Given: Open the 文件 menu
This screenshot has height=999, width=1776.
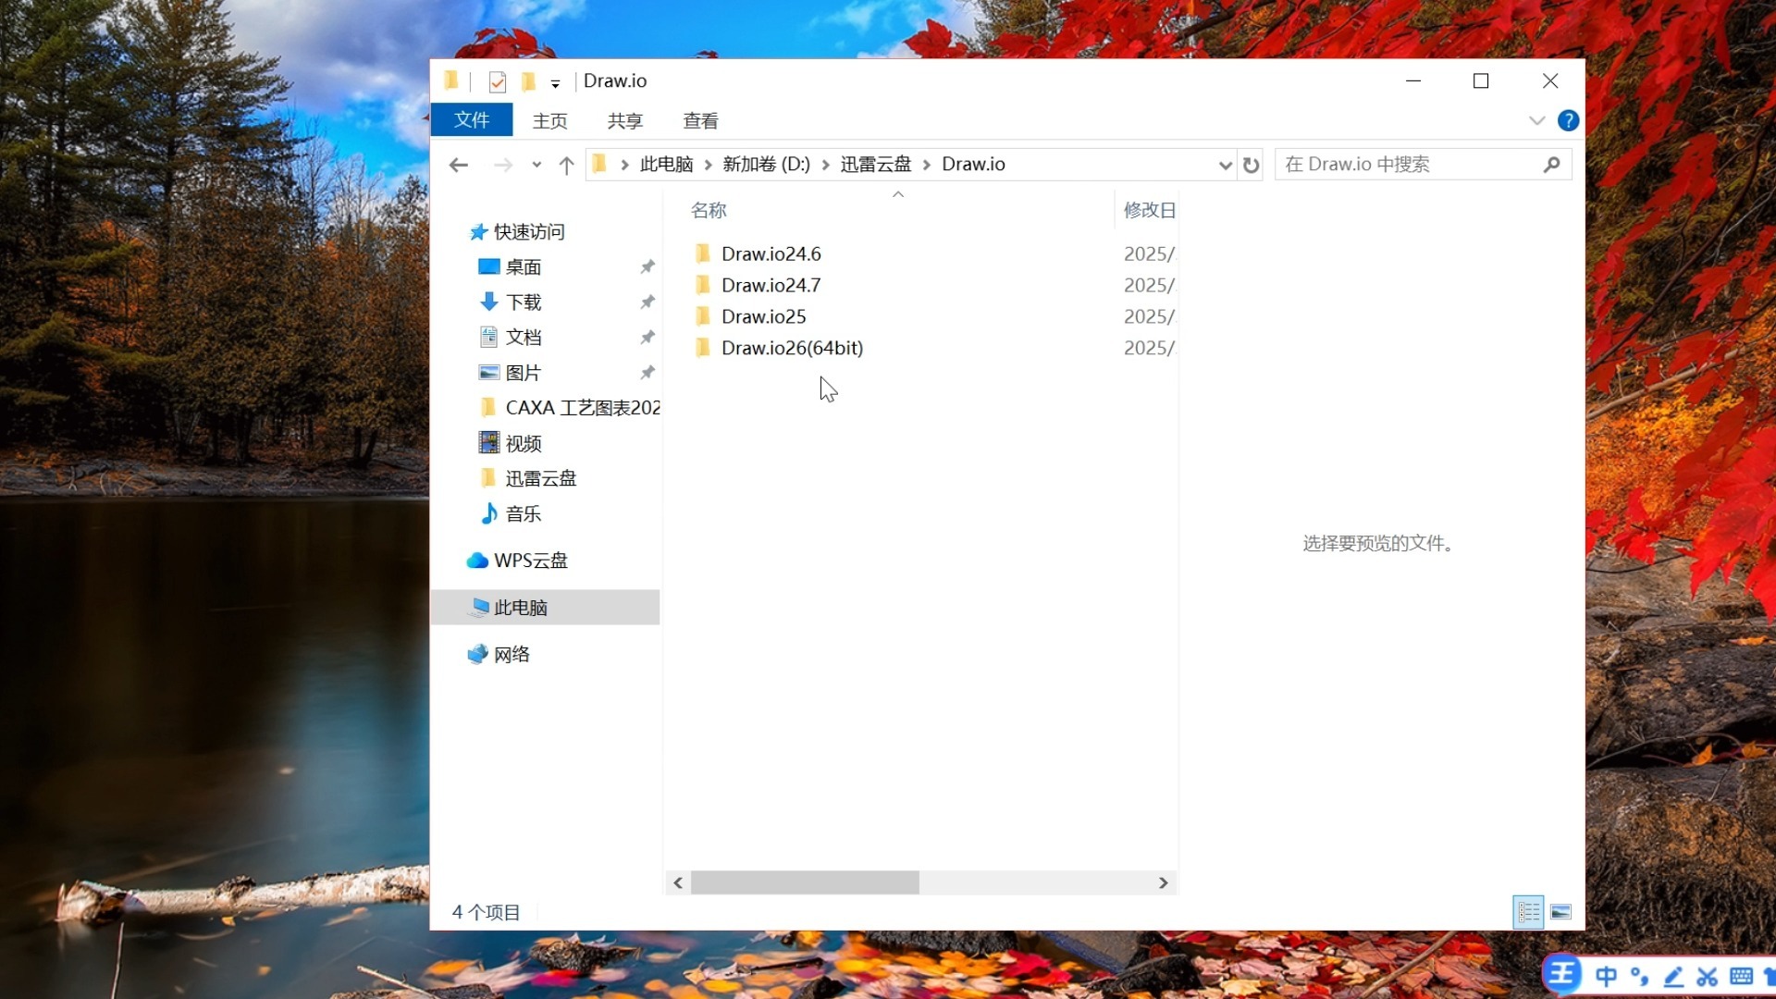Looking at the screenshot, I should click(471, 120).
